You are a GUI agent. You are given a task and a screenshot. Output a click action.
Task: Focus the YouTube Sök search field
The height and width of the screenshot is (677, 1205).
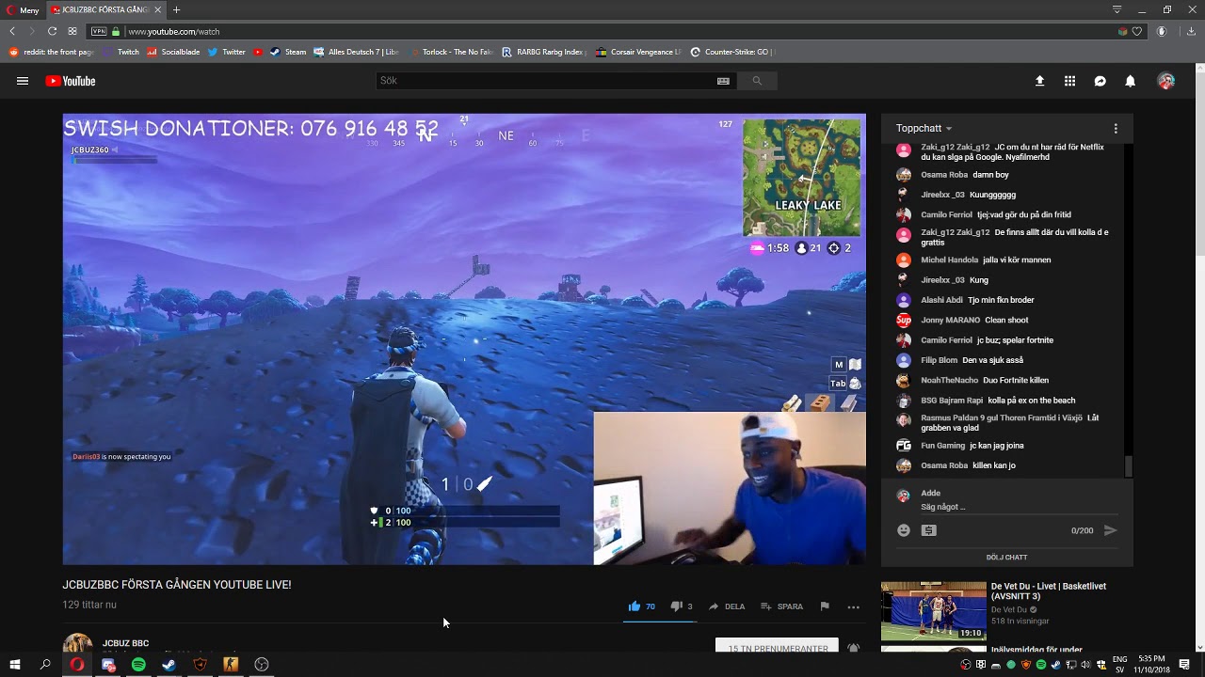[546, 81]
